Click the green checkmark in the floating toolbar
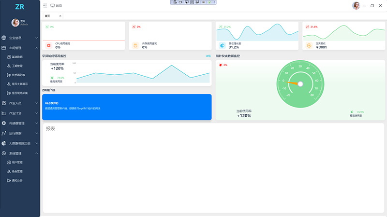The width and height of the screenshot is (387, 217). point(209,2)
